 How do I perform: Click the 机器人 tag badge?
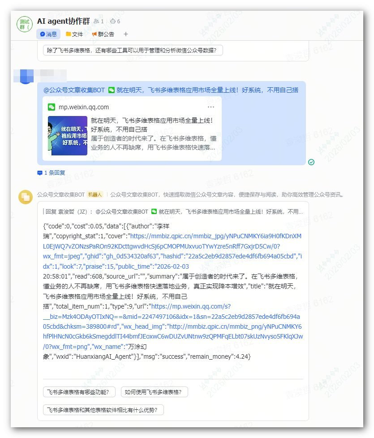(95, 195)
